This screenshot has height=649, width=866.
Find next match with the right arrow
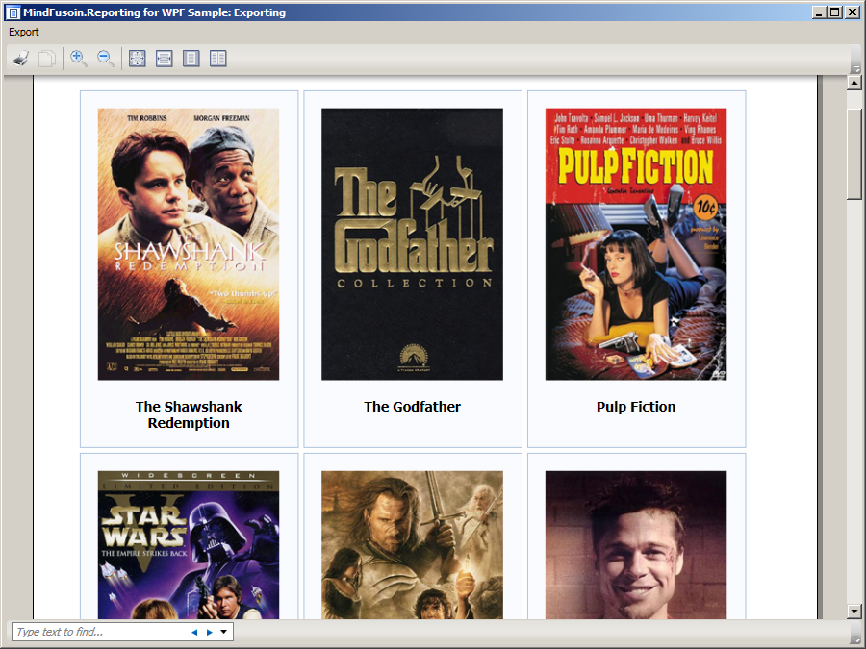[x=210, y=632]
